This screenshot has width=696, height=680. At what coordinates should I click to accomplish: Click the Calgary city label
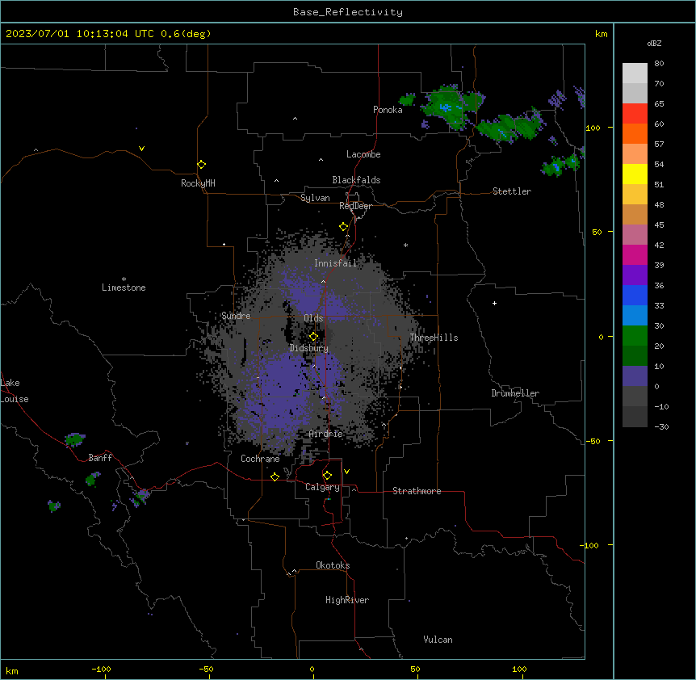pyautogui.click(x=322, y=487)
